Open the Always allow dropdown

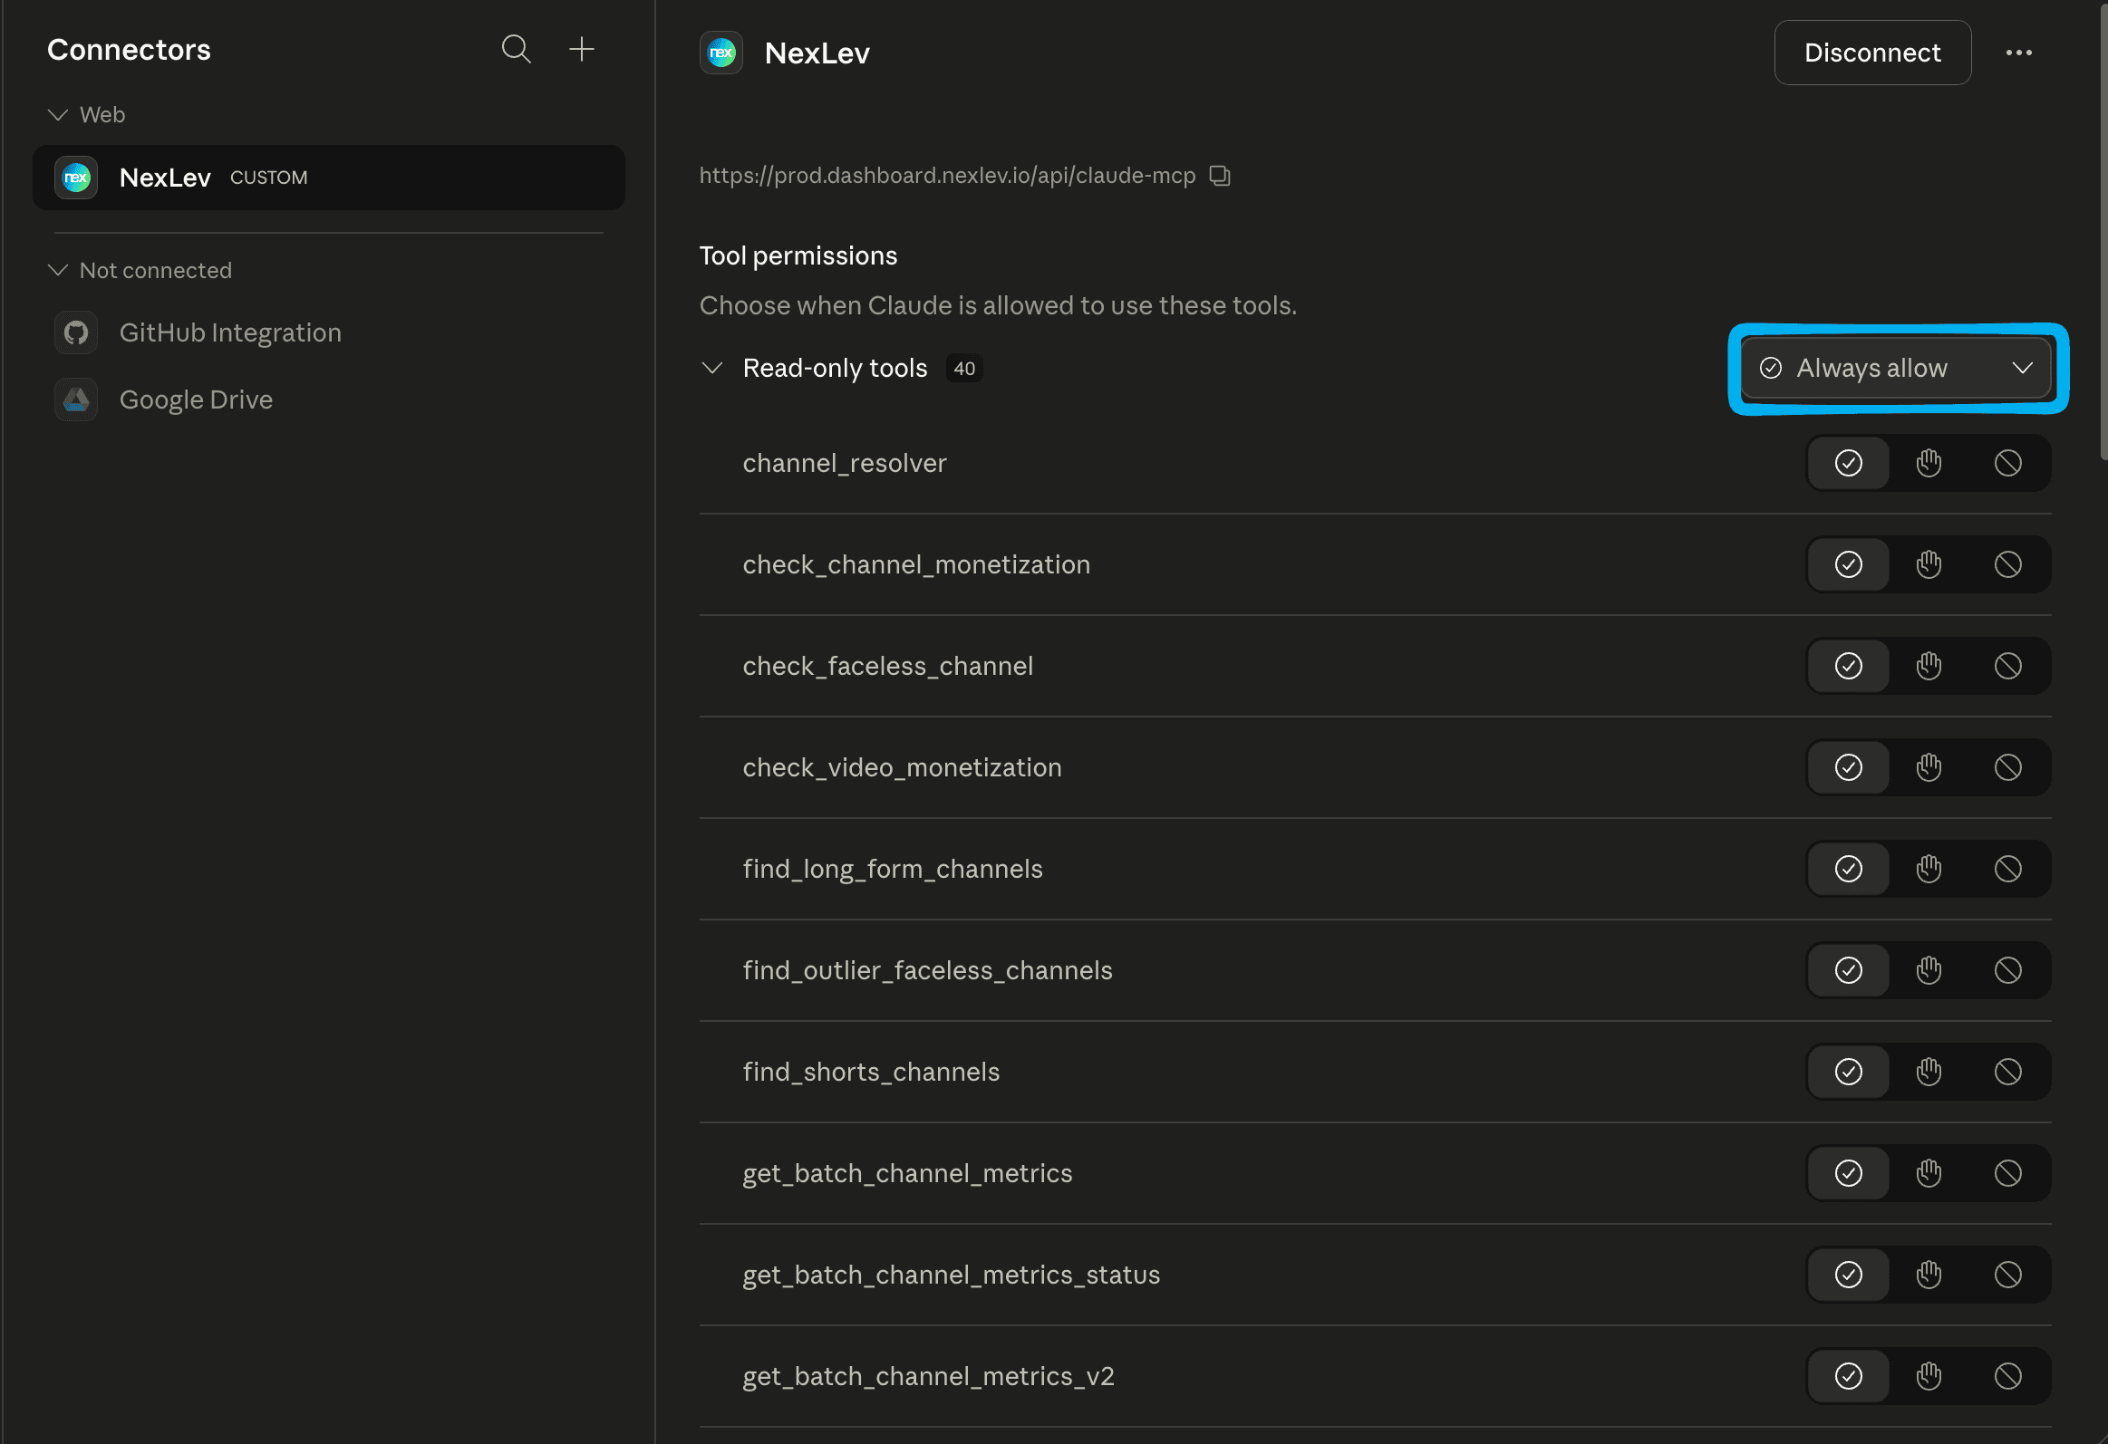1897,368
